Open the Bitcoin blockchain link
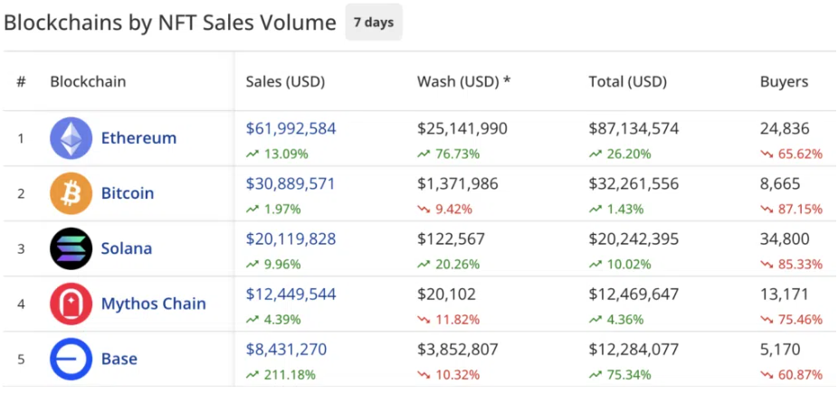The height and width of the screenshot is (393, 838). [128, 193]
